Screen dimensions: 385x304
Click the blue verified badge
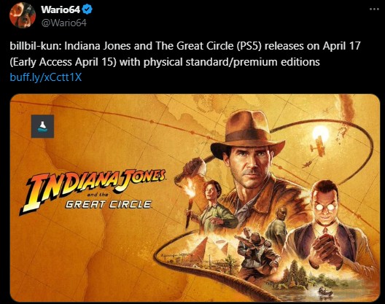(87, 9)
